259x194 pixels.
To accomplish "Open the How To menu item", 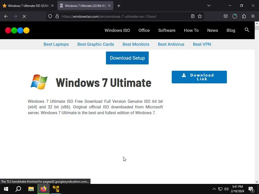I will pyautogui.click(x=191, y=30).
